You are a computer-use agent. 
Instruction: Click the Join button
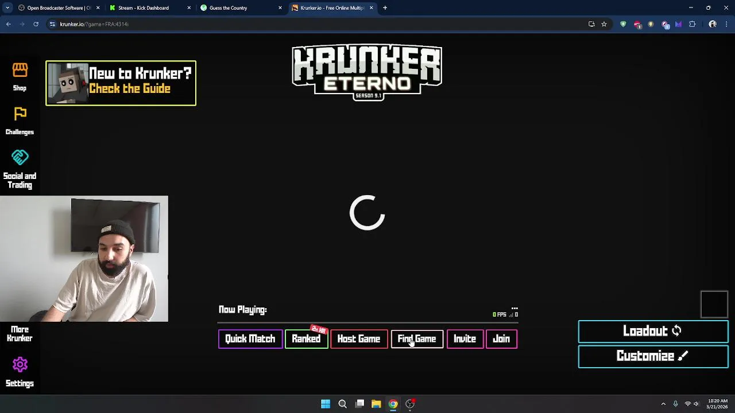point(501,339)
